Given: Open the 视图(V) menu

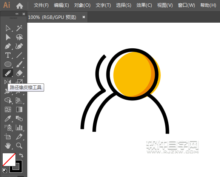Looking at the screenshot, I should pyautogui.click(x=165, y=5).
